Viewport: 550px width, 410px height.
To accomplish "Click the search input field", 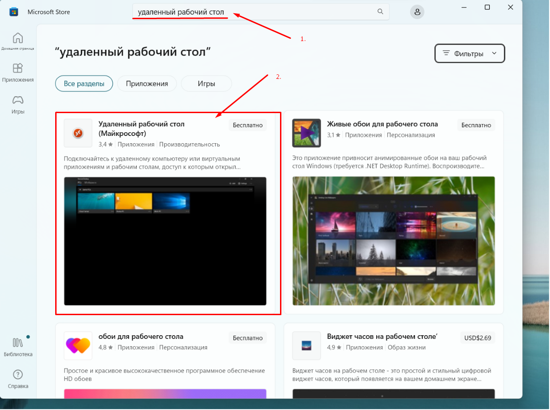I will tap(255, 12).
